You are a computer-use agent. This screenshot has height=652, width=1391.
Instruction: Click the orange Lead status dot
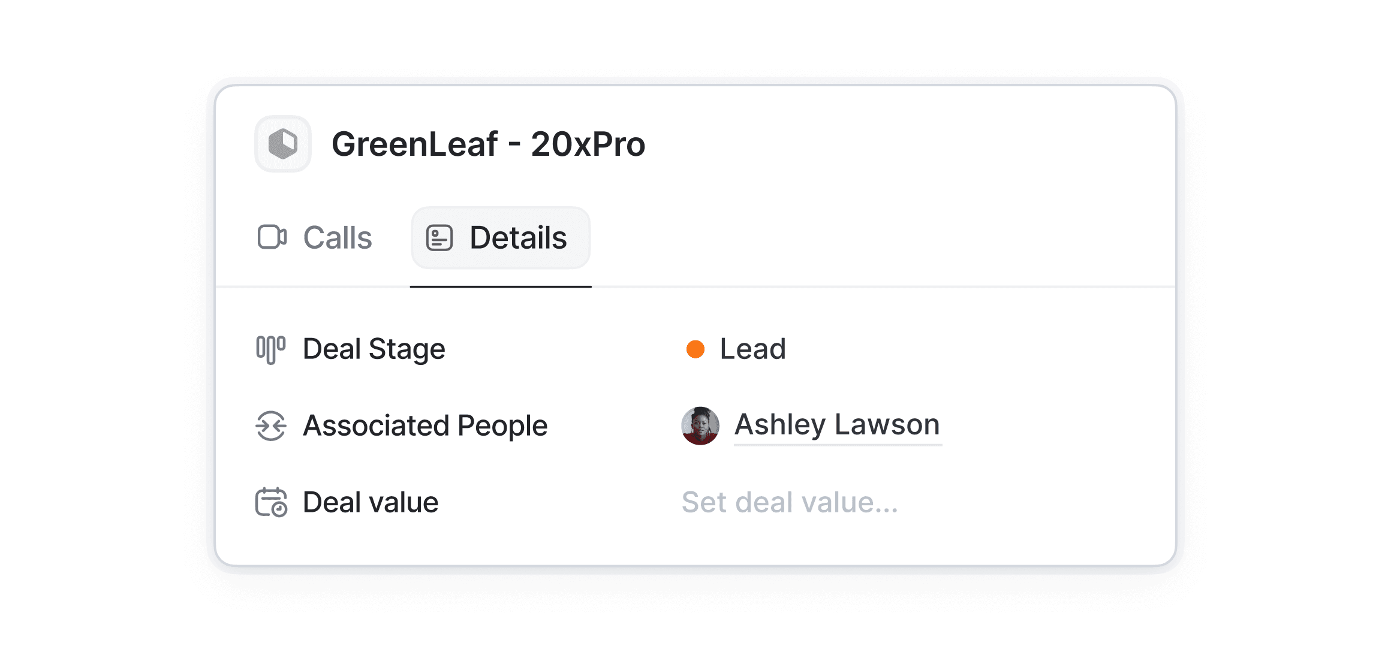[695, 349]
